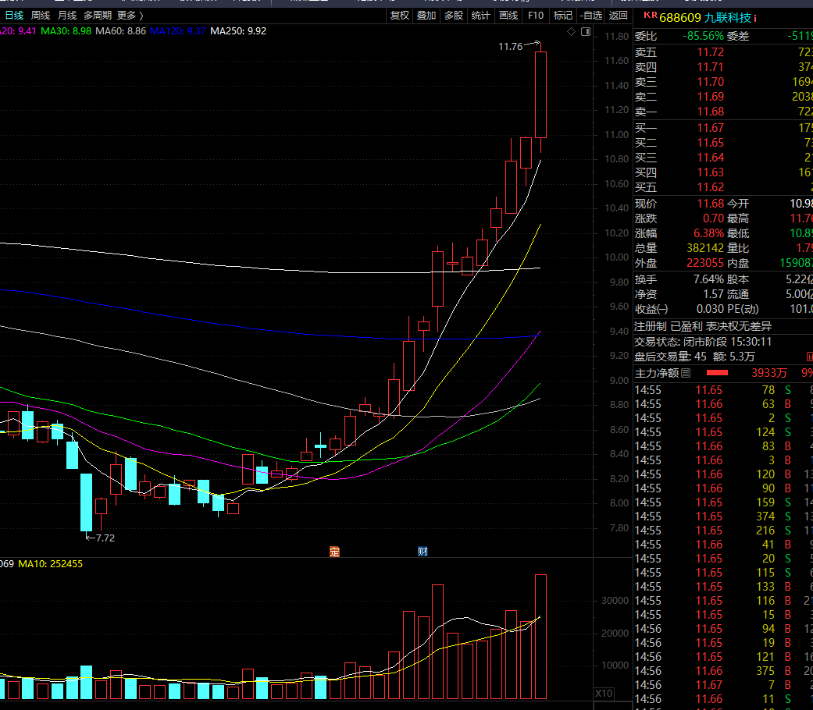Click the red info icon after 九联科技
This screenshot has width=813, height=710.
(755, 19)
